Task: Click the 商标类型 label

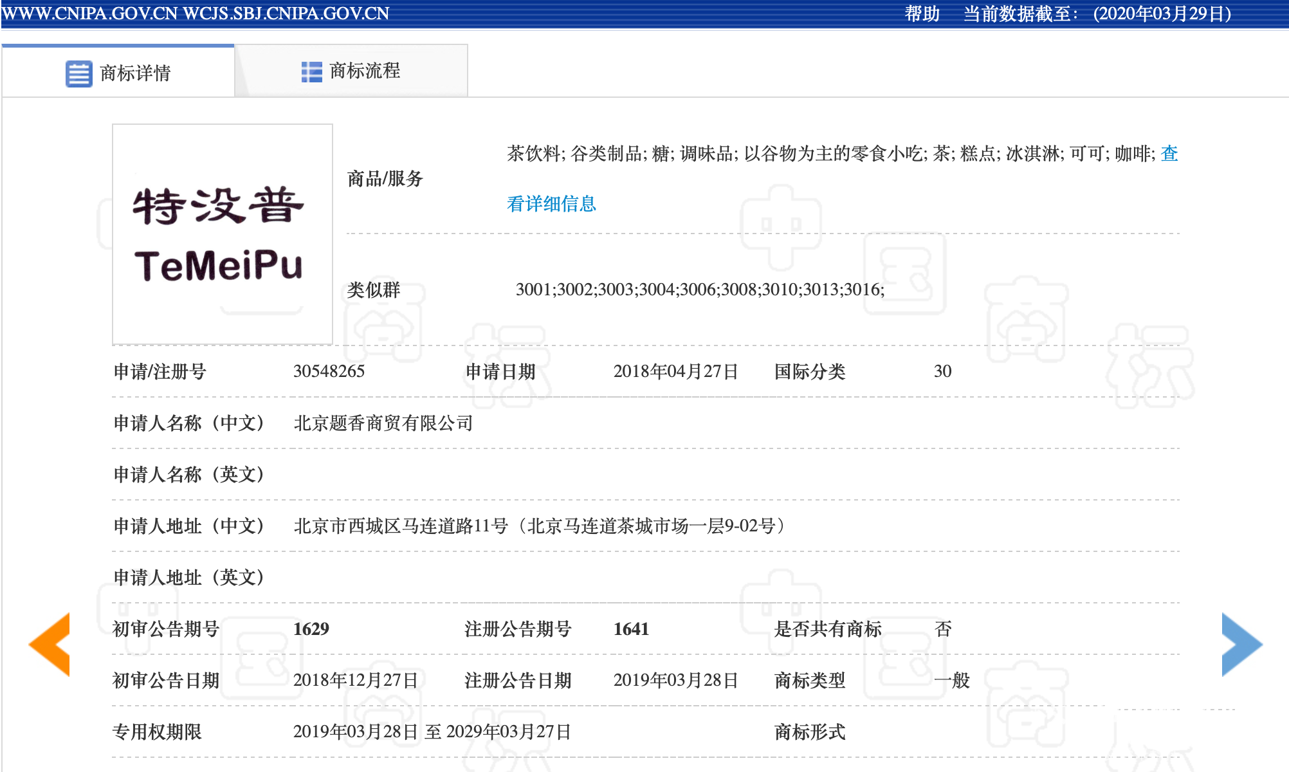Action: pos(810,680)
